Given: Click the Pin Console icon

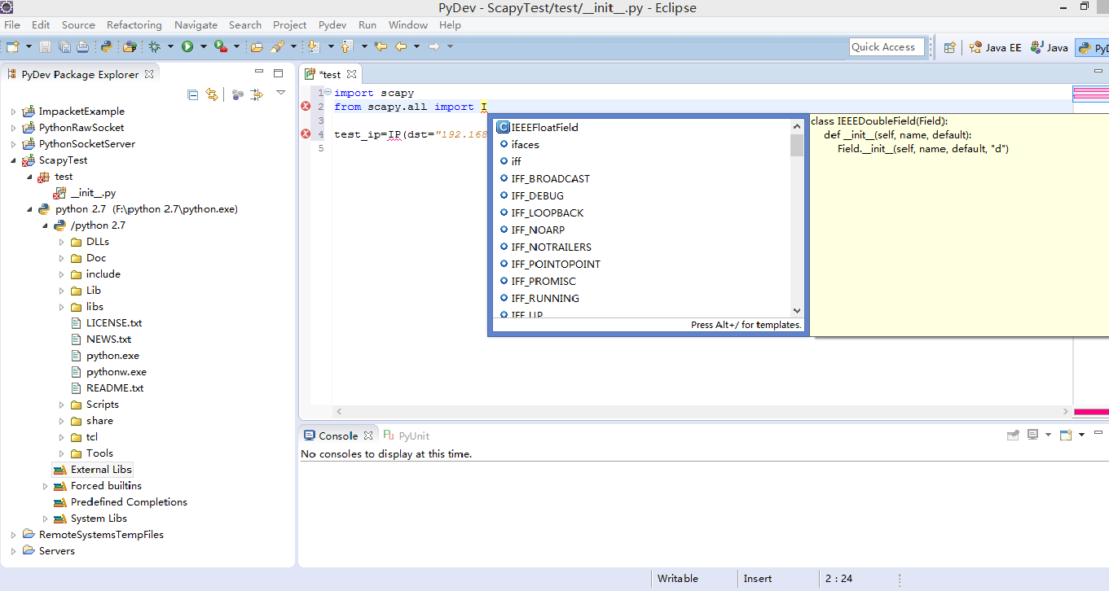Looking at the screenshot, I should pos(1013,435).
